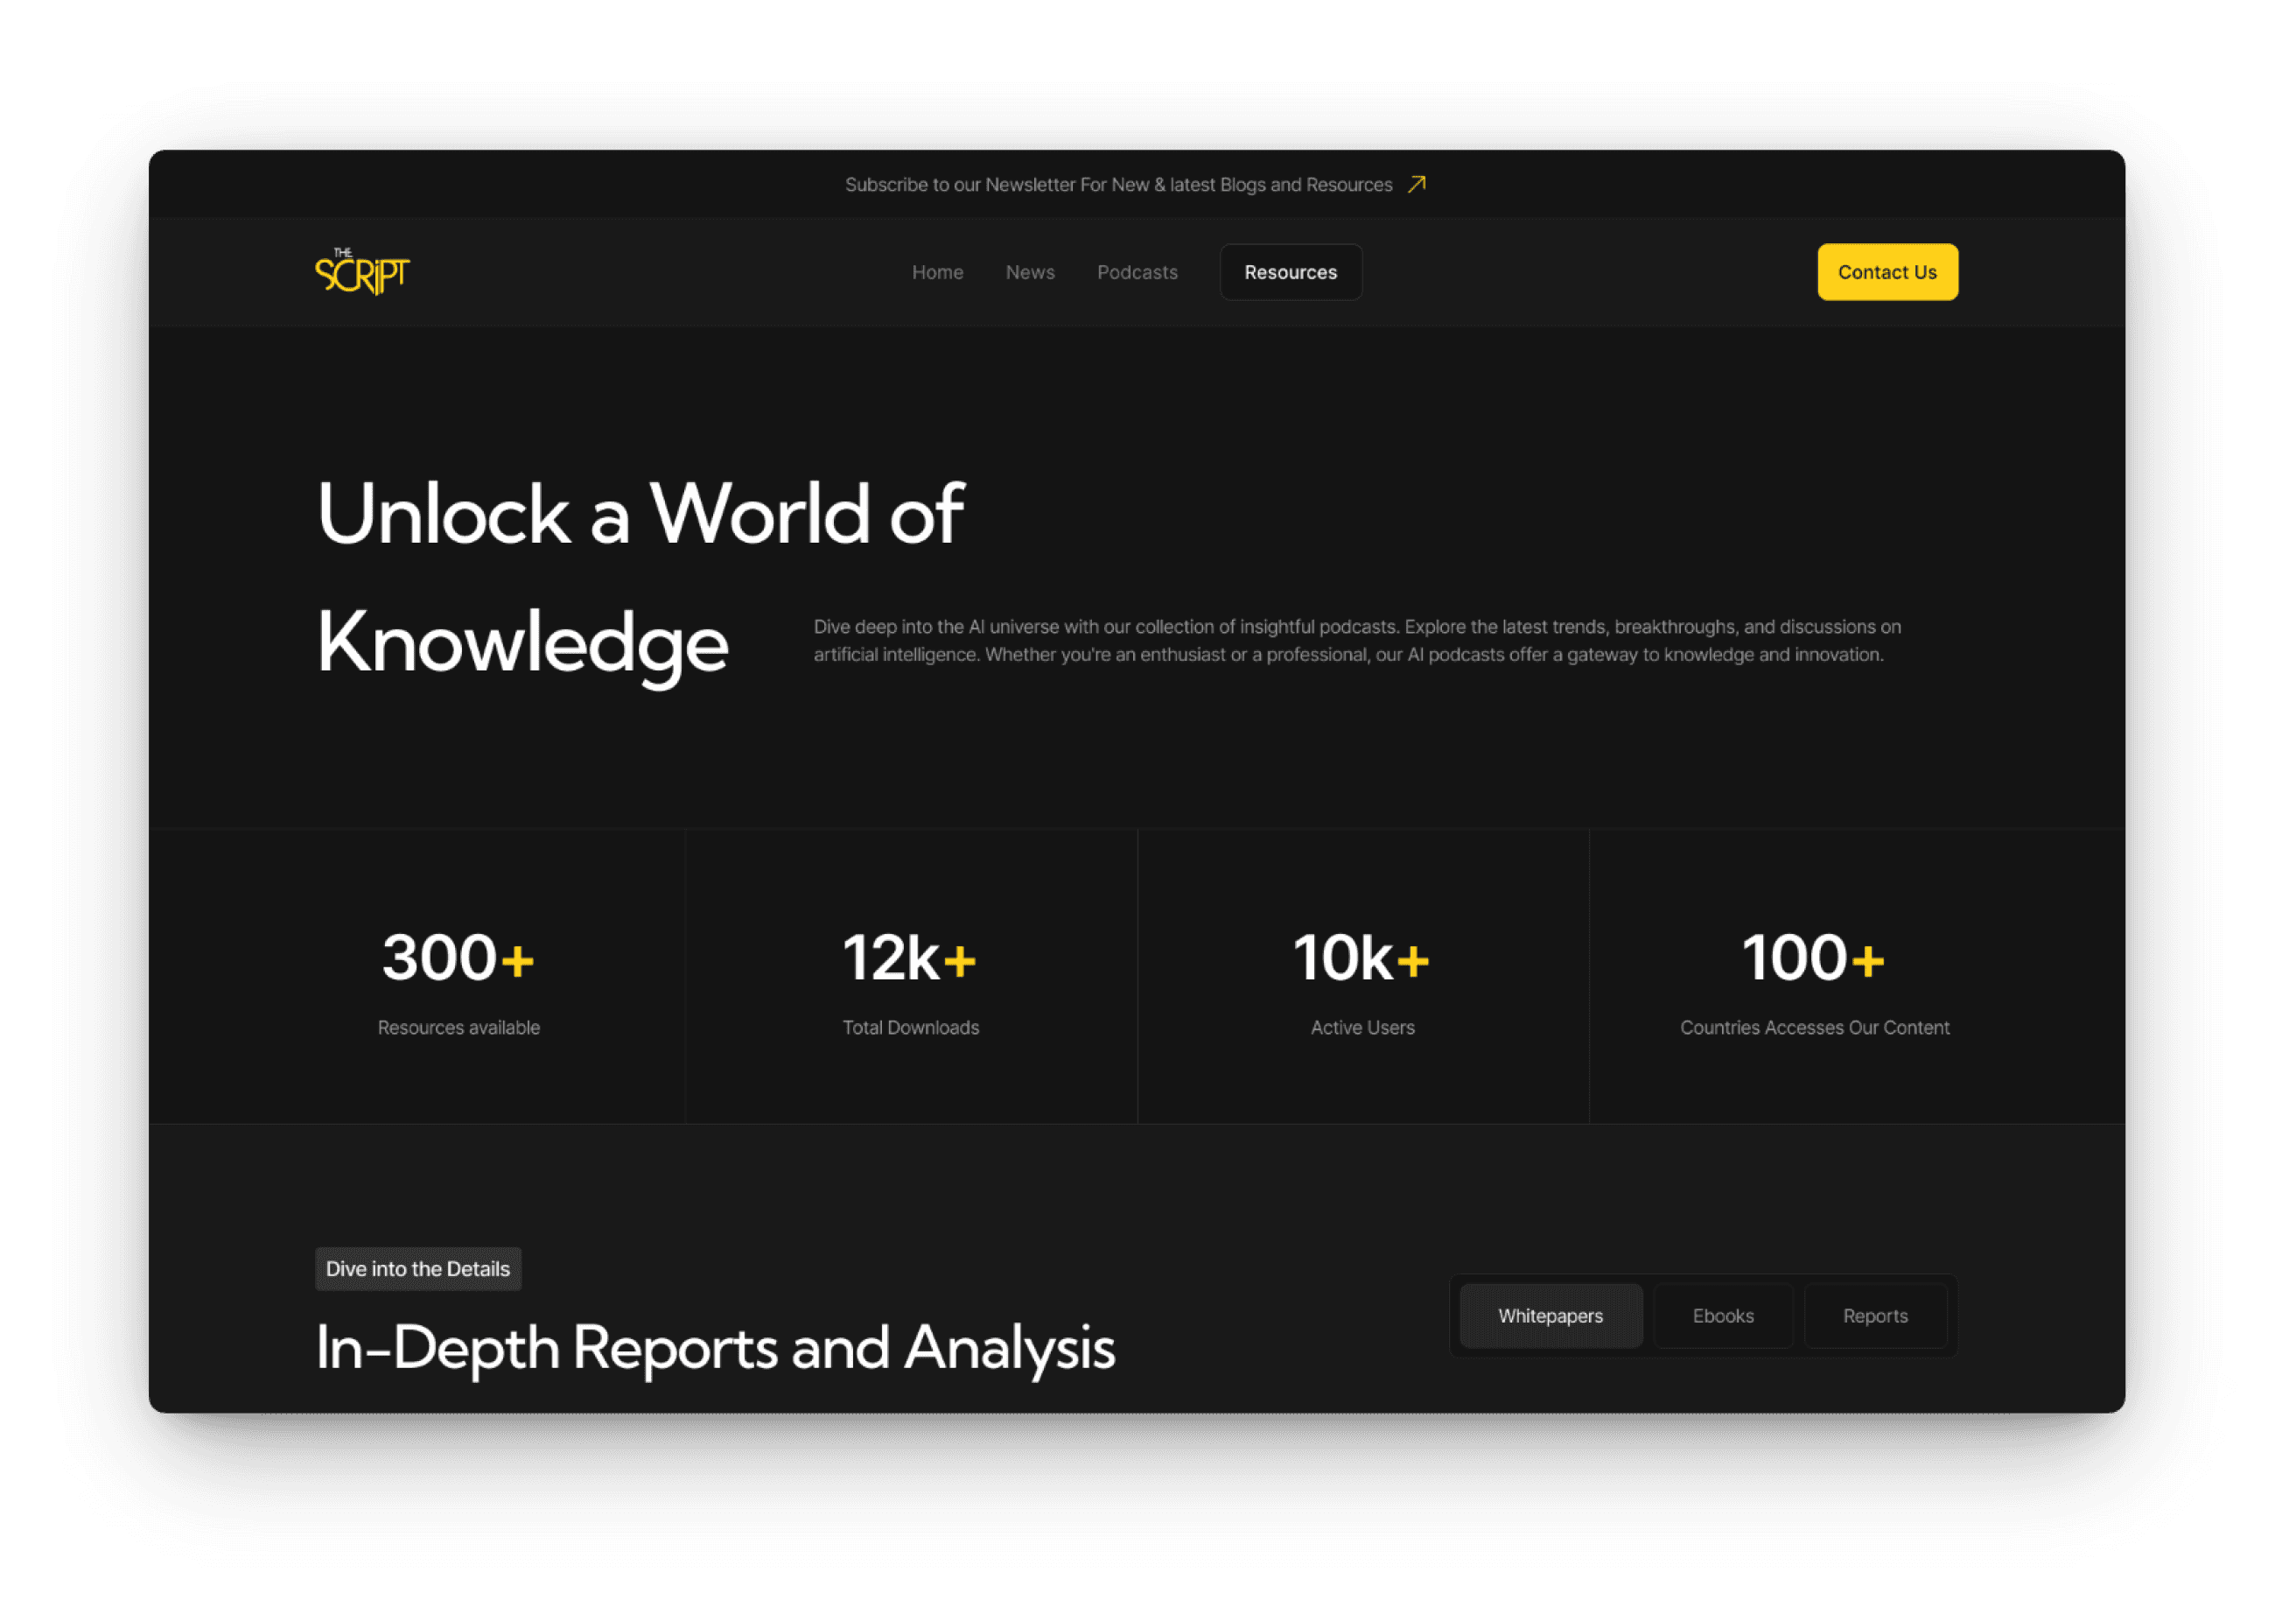Click the Total Downloads label
Viewport: 2296px width, 1614px height.
point(910,1028)
